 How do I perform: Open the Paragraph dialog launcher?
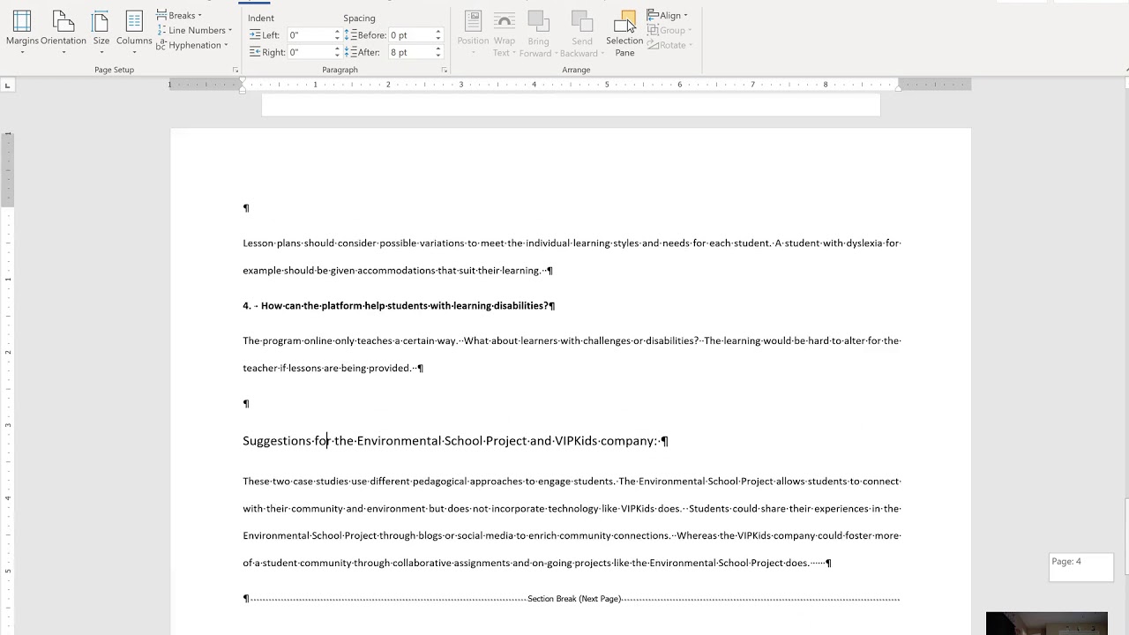pyautogui.click(x=444, y=70)
